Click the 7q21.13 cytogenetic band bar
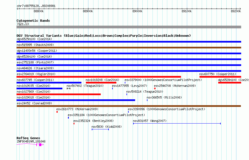The height and width of the screenshot is (160, 249). point(129,27)
